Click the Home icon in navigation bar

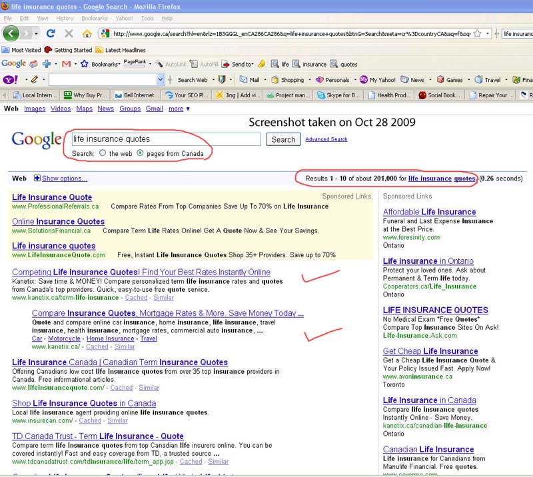coord(87,33)
